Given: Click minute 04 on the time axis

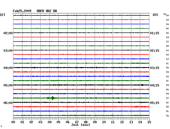Looking at the screenshot, I should tap(49, 122).
